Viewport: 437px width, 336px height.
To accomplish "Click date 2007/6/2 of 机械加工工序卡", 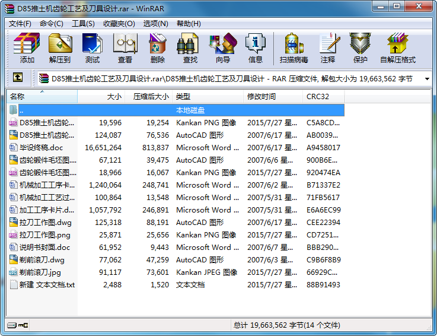I will (x=270, y=185).
